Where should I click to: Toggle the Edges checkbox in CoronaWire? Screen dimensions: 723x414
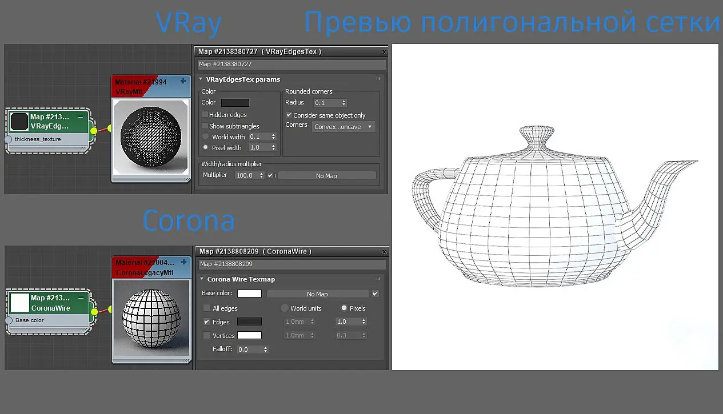point(207,321)
